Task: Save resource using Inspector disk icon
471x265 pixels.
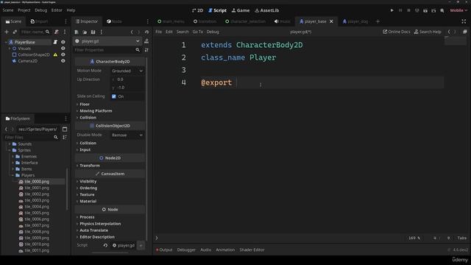Action: pos(93,32)
